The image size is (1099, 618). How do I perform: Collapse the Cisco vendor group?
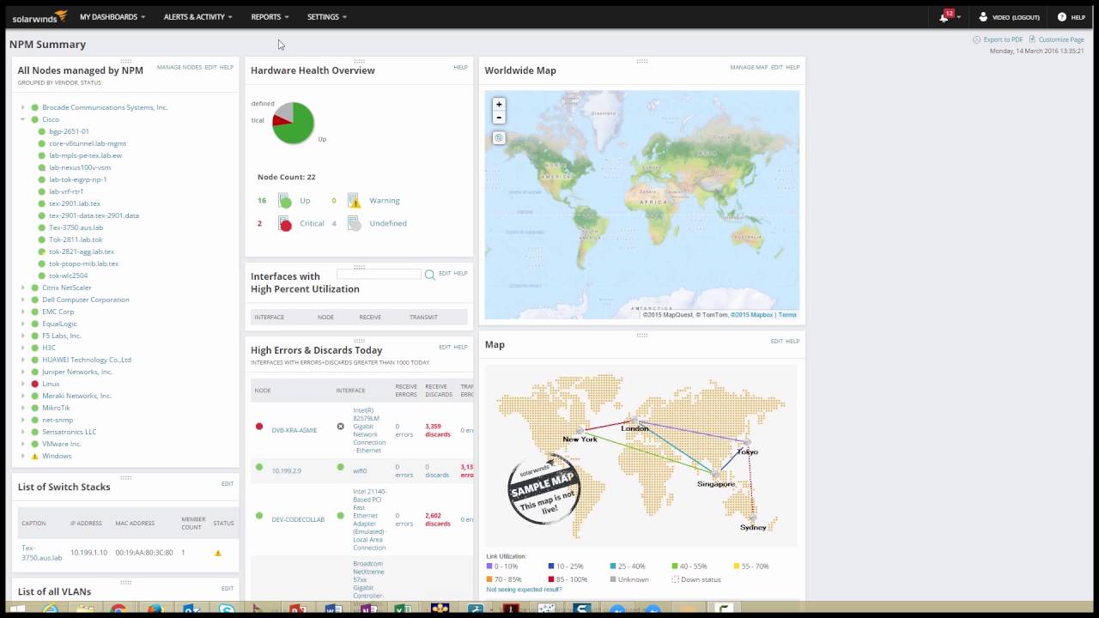point(23,119)
